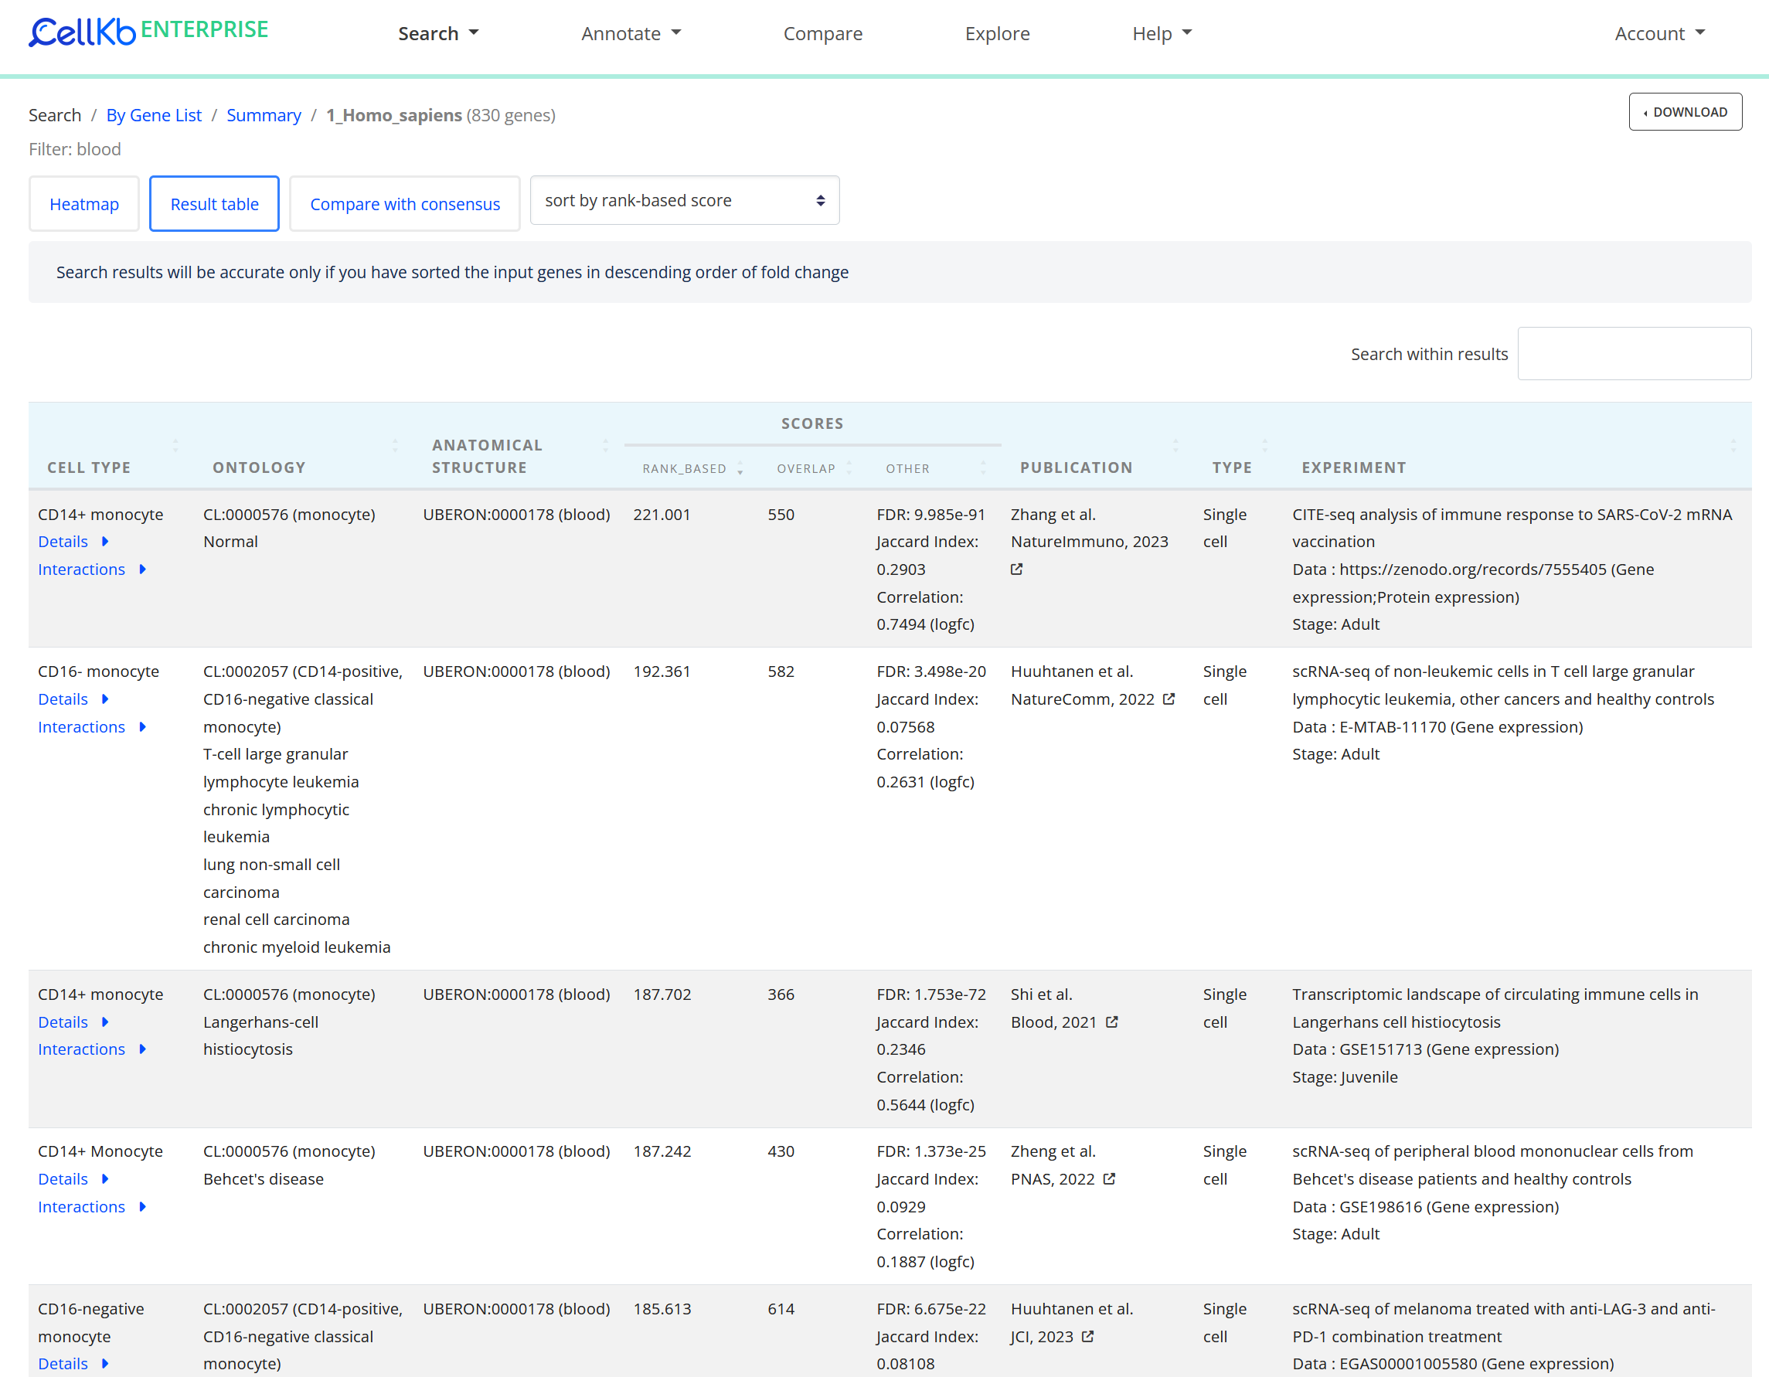Sort by the Type column arrows
Screen dimensions: 1769x1377
pos(1264,446)
